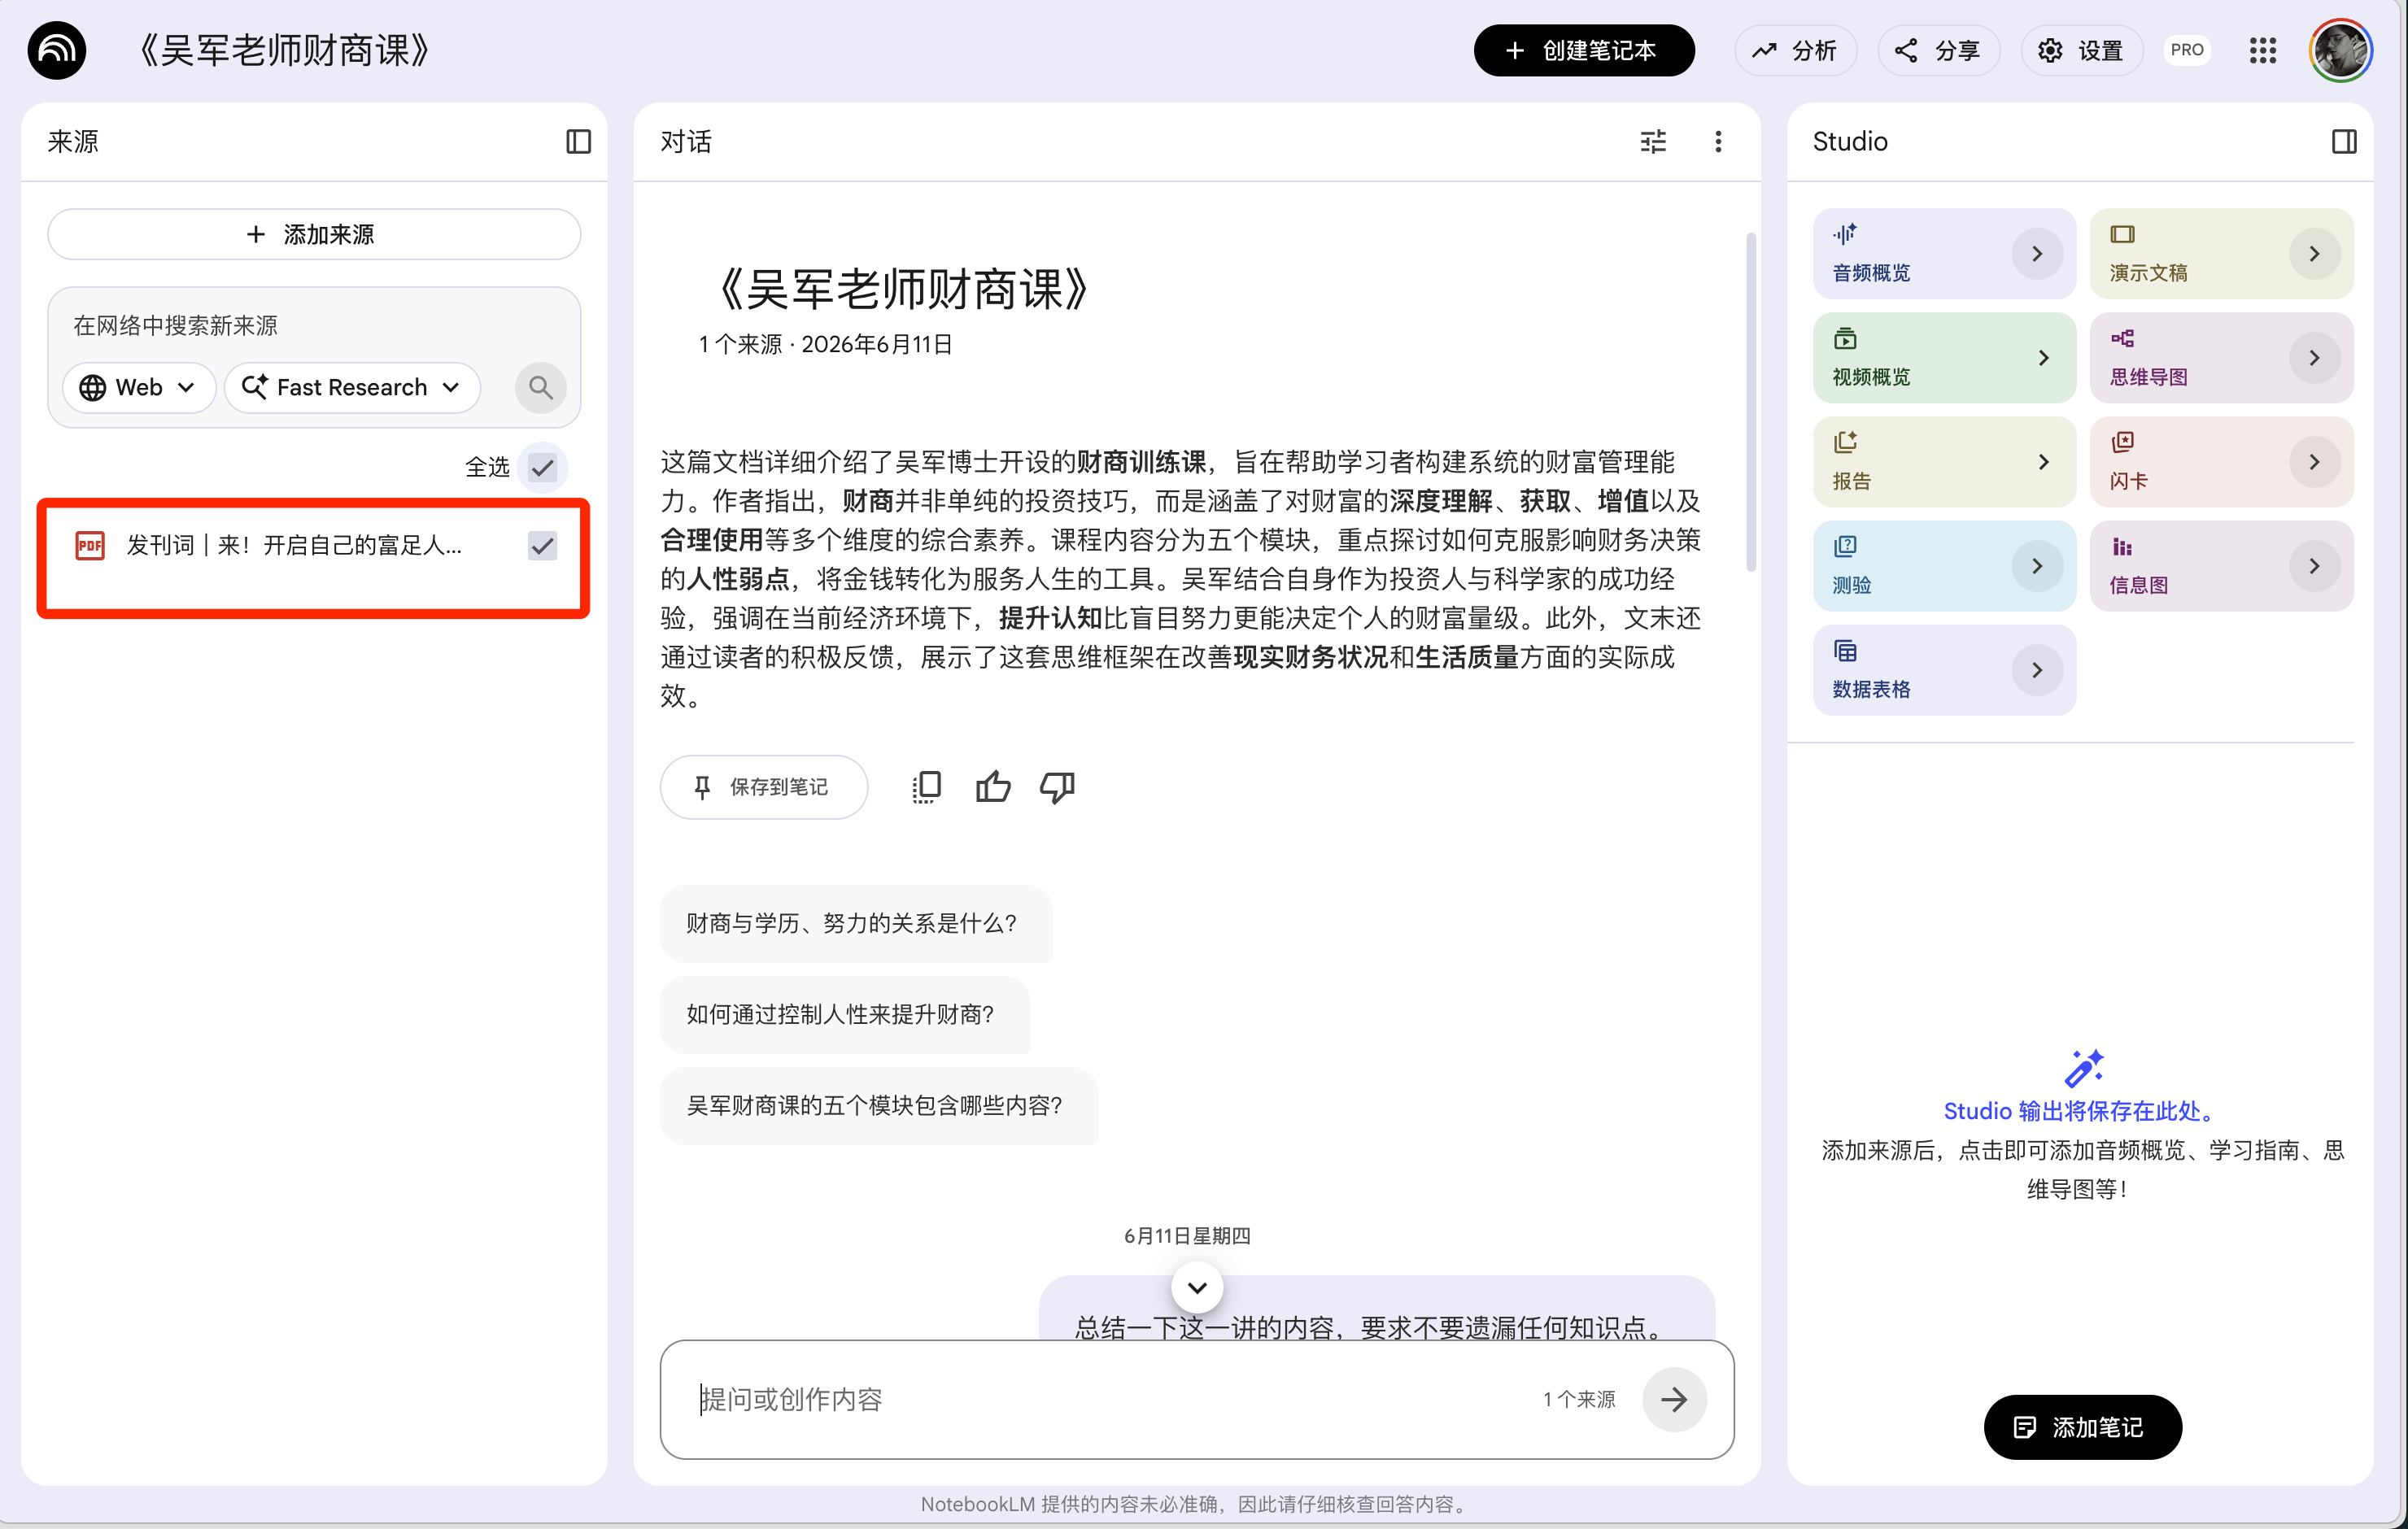Open 设置 settings
Screen dimensions: 2408x1529
point(2081,50)
